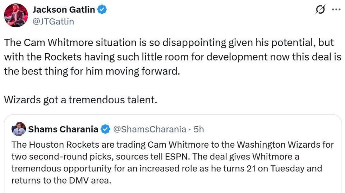
Task: Open Shams Charania's small avatar
Action: pyautogui.click(x=19, y=129)
